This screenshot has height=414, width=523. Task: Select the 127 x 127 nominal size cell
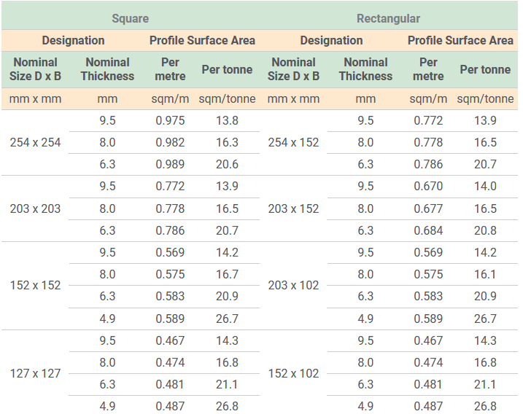(35, 374)
